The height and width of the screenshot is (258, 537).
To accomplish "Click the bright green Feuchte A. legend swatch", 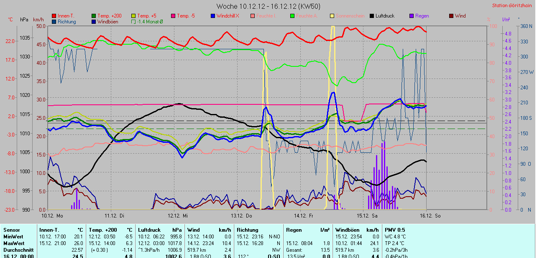I will coord(292,16).
